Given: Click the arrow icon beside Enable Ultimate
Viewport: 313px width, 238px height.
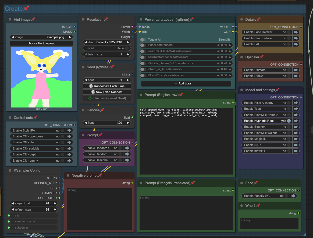Looking at the screenshot, I should pos(296,70).
